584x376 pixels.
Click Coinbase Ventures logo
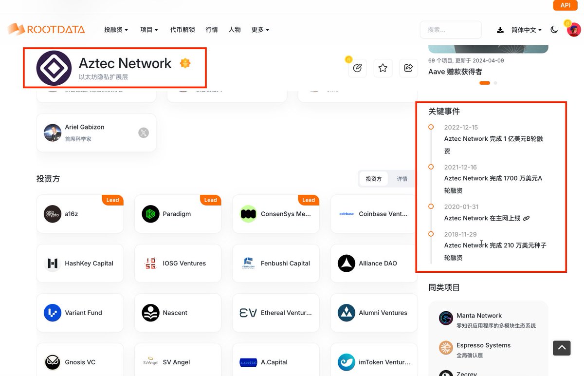(x=347, y=214)
